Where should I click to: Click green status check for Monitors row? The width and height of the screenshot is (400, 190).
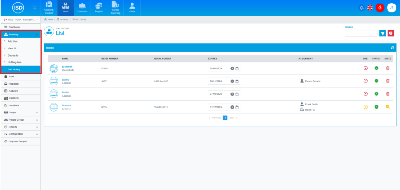[376, 107]
